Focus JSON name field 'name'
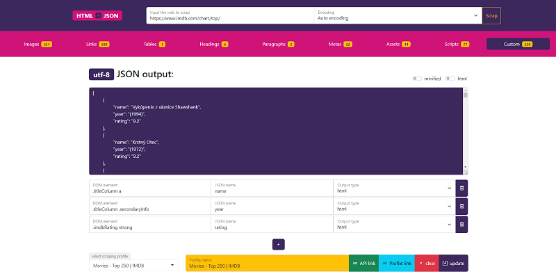This screenshot has width=556, height=274. (272, 188)
